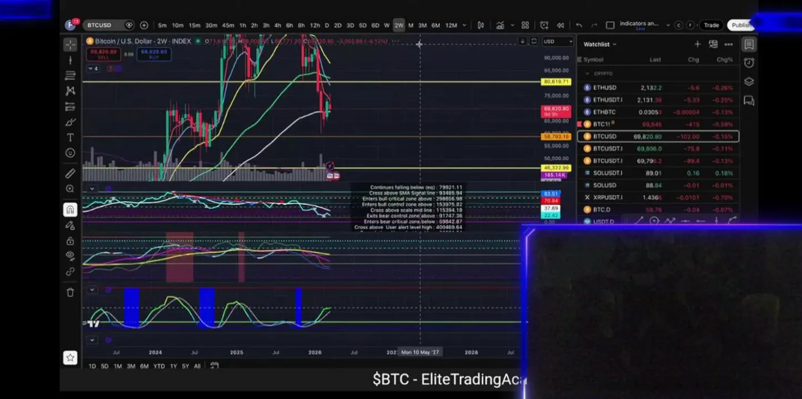Set the date range to YTD
802x399 pixels.
coord(159,366)
